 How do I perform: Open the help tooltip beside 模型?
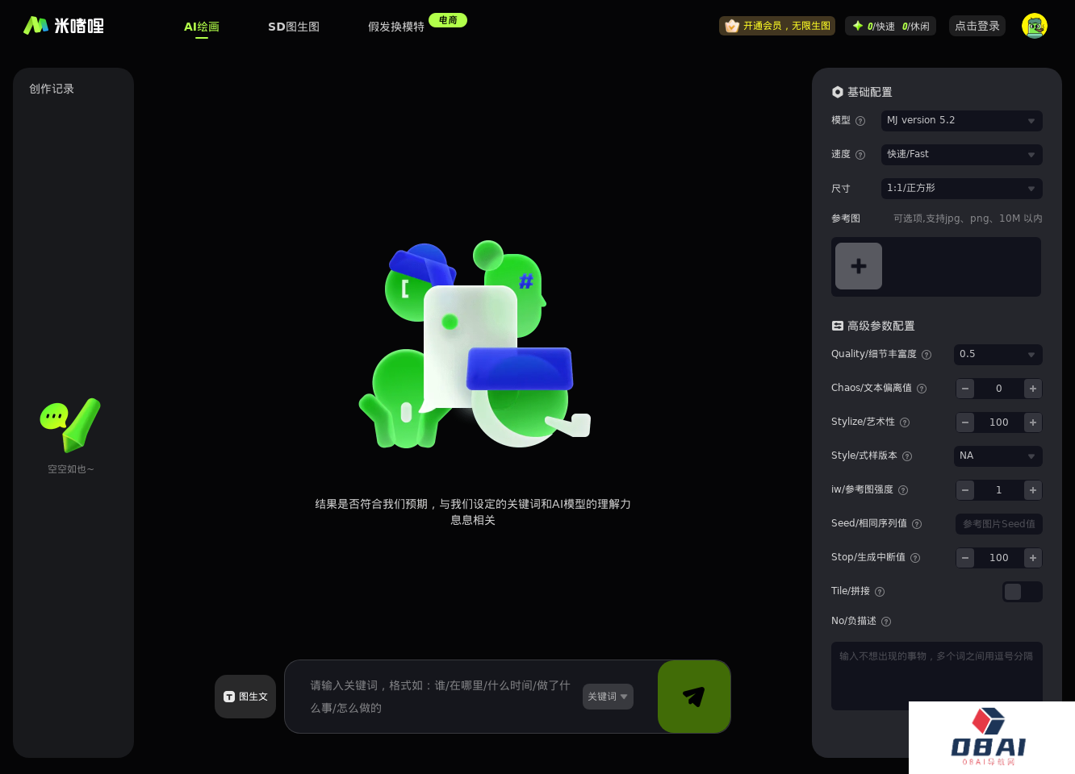pyautogui.click(x=860, y=120)
